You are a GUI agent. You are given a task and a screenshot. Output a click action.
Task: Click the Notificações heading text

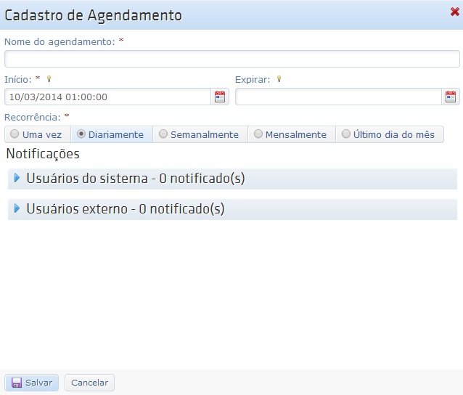pos(43,154)
